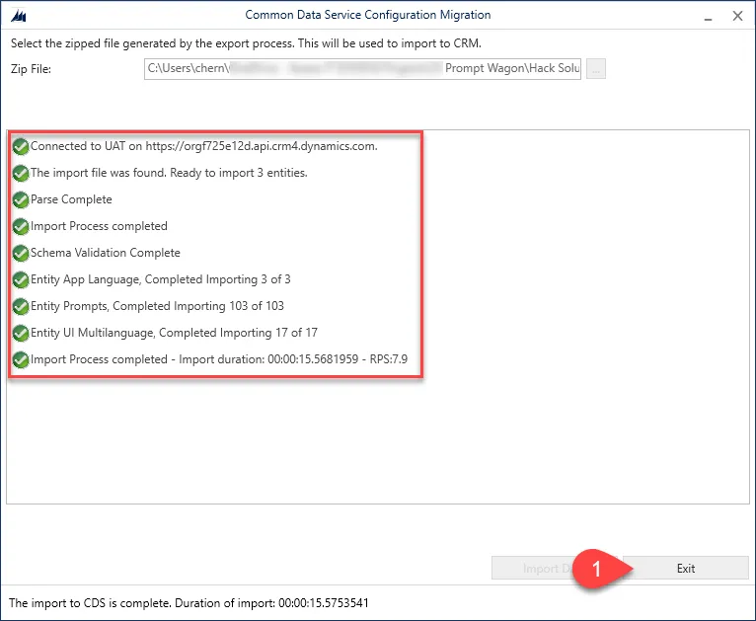This screenshot has width=756, height=621.
Task: Select 'Entity App Language, Completed Importing 3 of 3'
Action: coord(161,279)
